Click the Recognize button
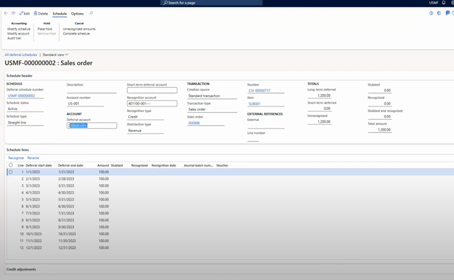The image size is (454, 280). 16,158
